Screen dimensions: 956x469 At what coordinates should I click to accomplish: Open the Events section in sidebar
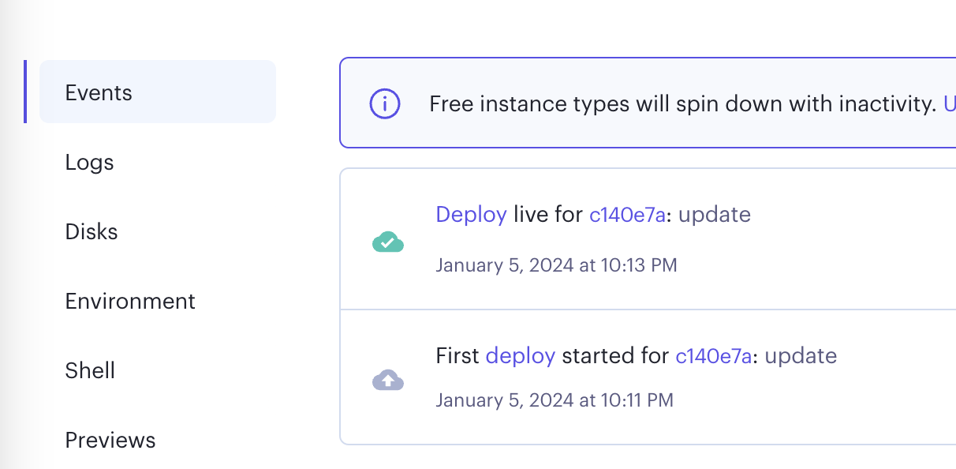(x=99, y=93)
